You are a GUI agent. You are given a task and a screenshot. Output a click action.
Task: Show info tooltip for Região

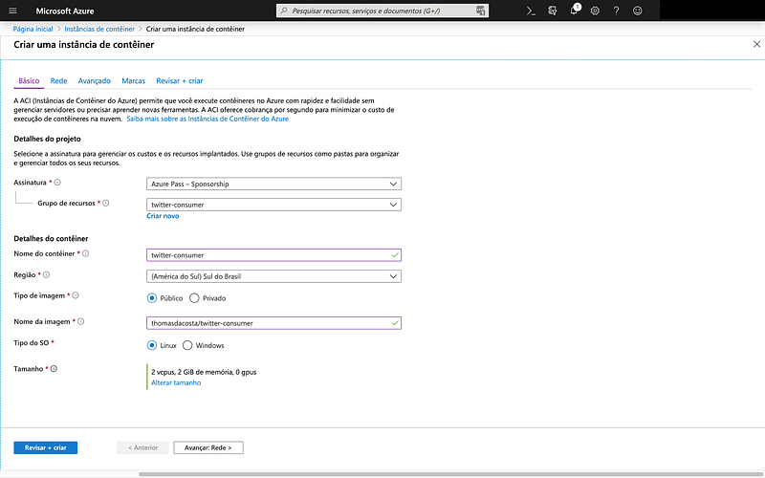click(x=46, y=275)
